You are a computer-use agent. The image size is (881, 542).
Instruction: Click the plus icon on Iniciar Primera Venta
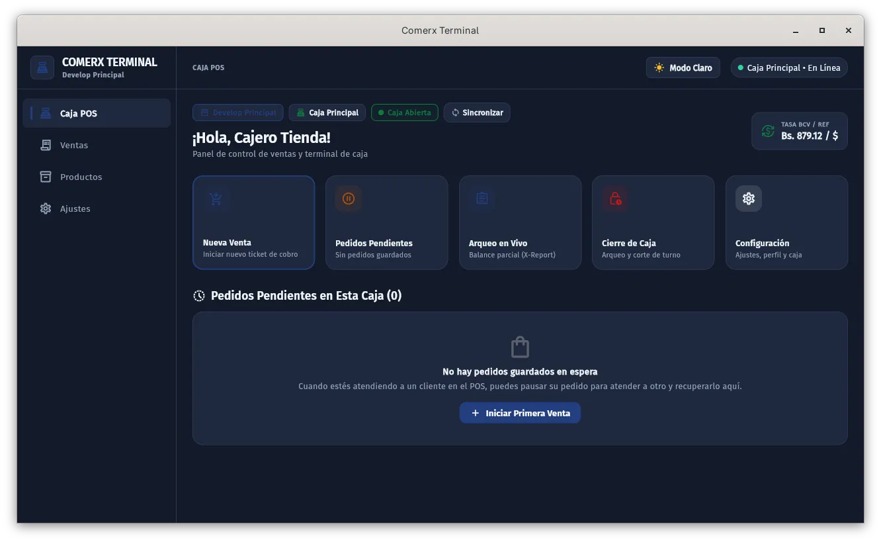(475, 413)
